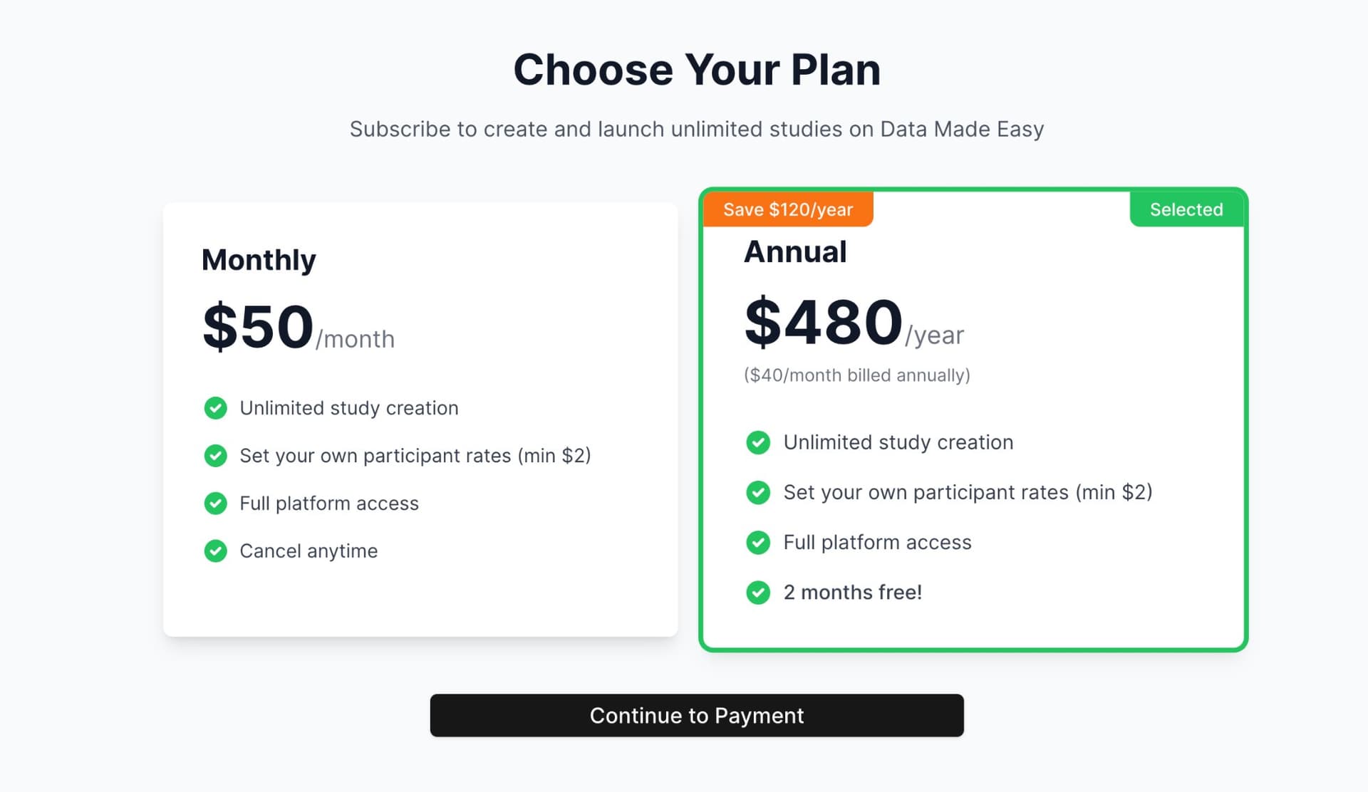Click the '$480/year' price text

click(853, 323)
